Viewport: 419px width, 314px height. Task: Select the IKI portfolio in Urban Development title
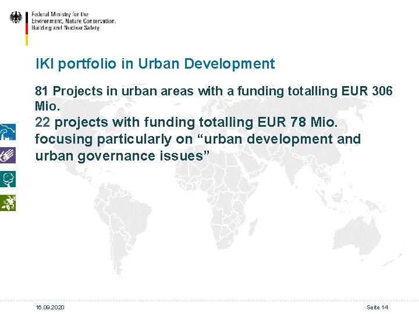pyautogui.click(x=155, y=64)
